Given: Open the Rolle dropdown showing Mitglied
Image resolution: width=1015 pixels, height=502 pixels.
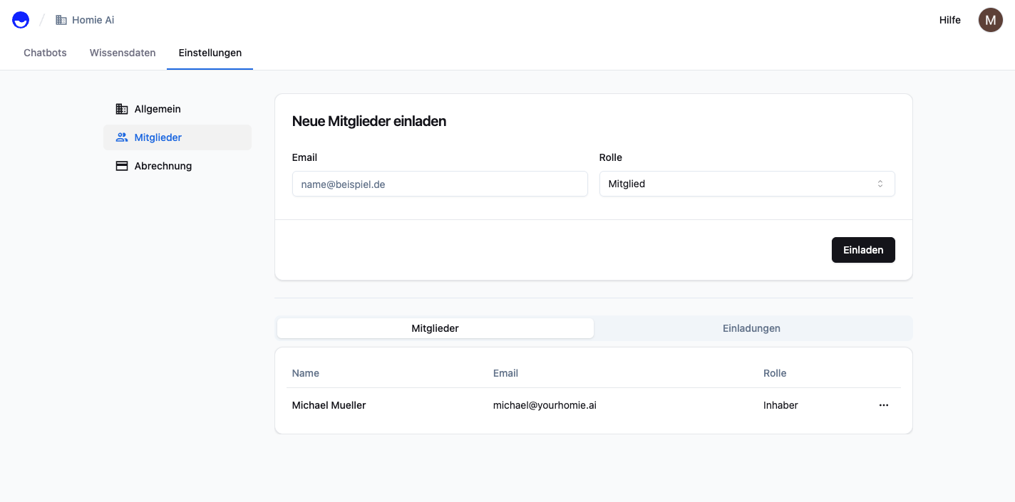Looking at the screenshot, I should click(747, 184).
